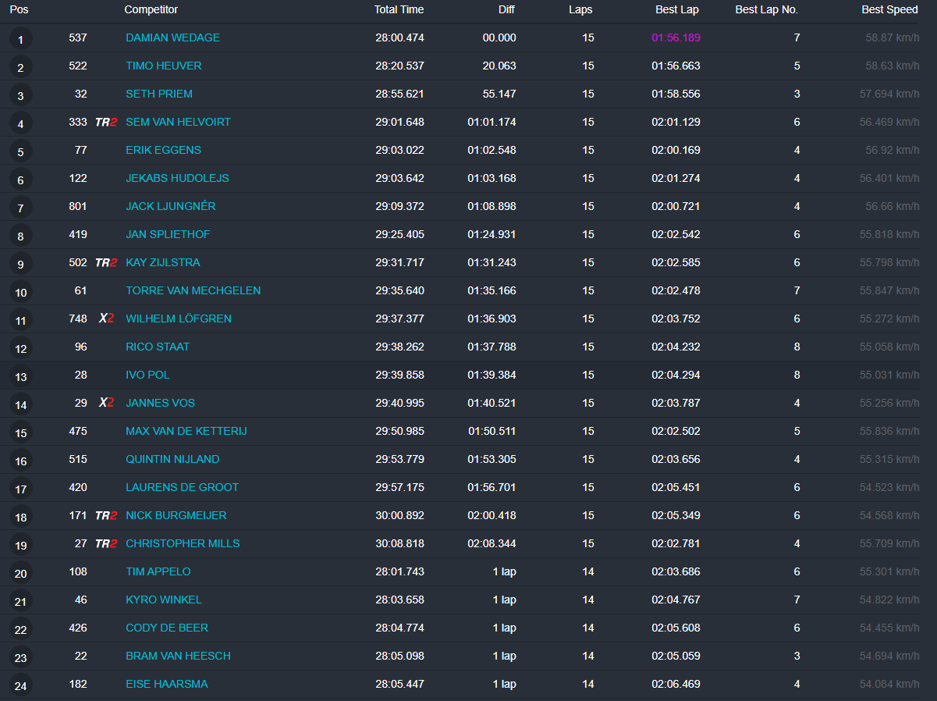Image resolution: width=937 pixels, height=701 pixels.
Task: Click the position 1 circle badge
Action: [x=20, y=39]
